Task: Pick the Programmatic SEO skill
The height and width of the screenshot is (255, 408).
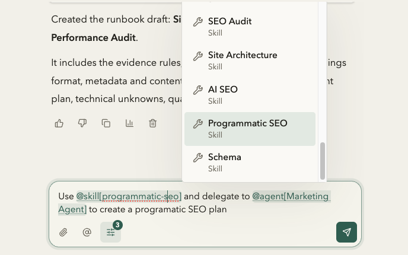Action: (250, 129)
